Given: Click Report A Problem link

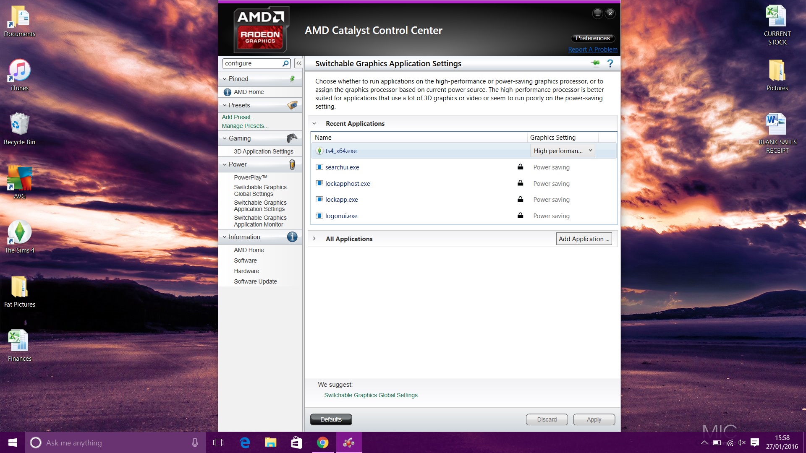Looking at the screenshot, I should pos(593,49).
